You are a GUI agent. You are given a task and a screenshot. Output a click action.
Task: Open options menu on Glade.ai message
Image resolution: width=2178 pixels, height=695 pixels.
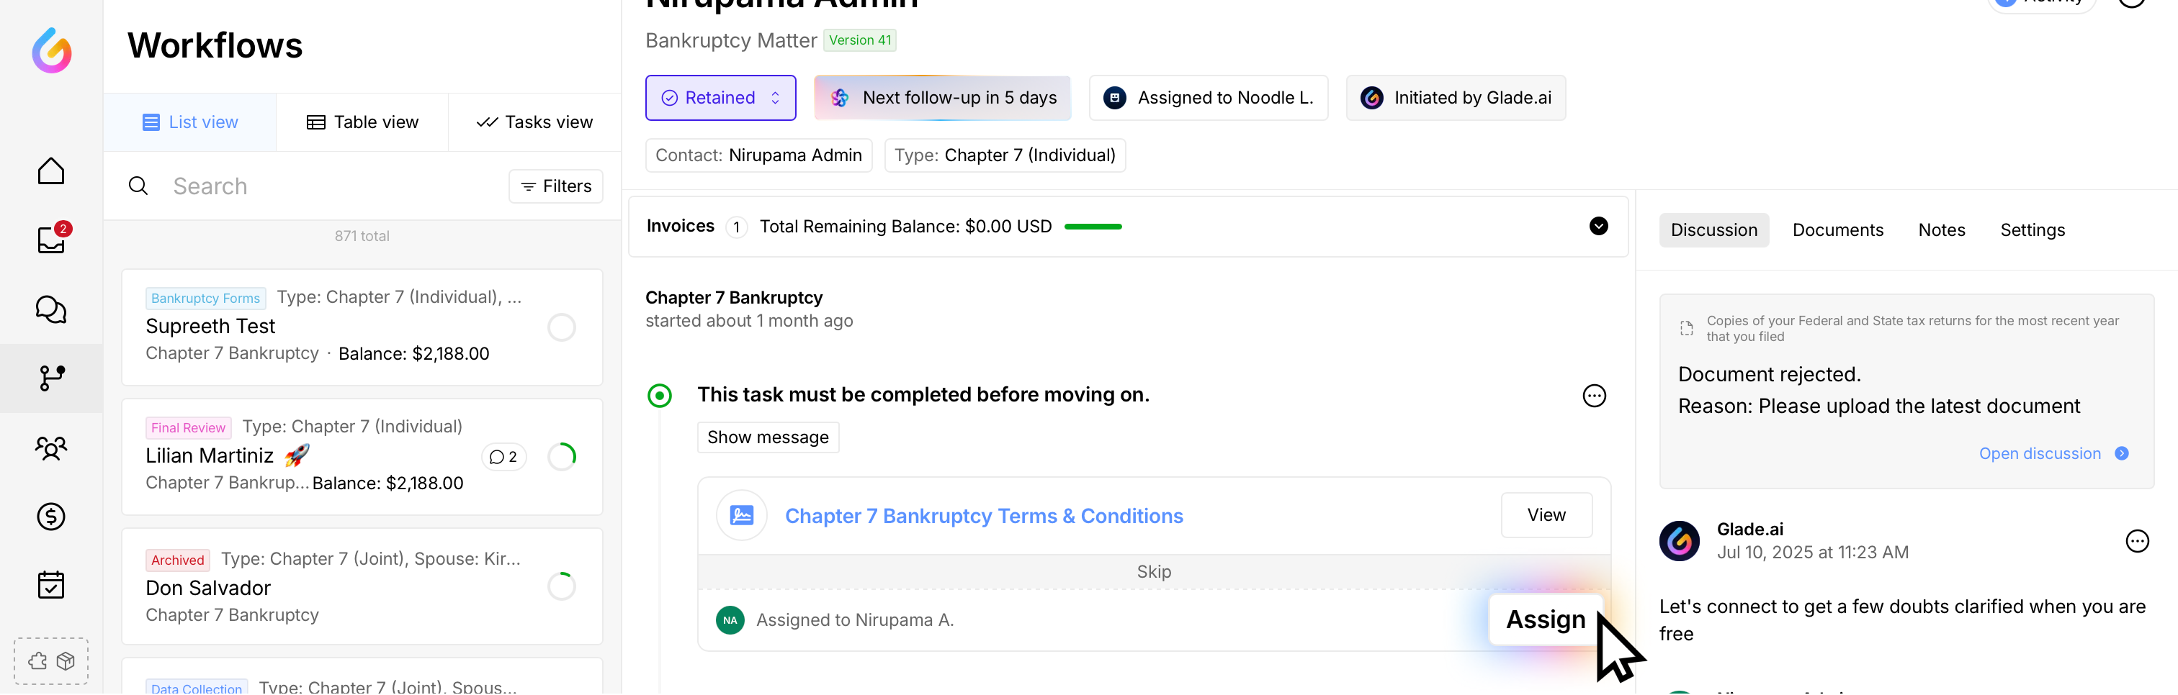point(2136,541)
